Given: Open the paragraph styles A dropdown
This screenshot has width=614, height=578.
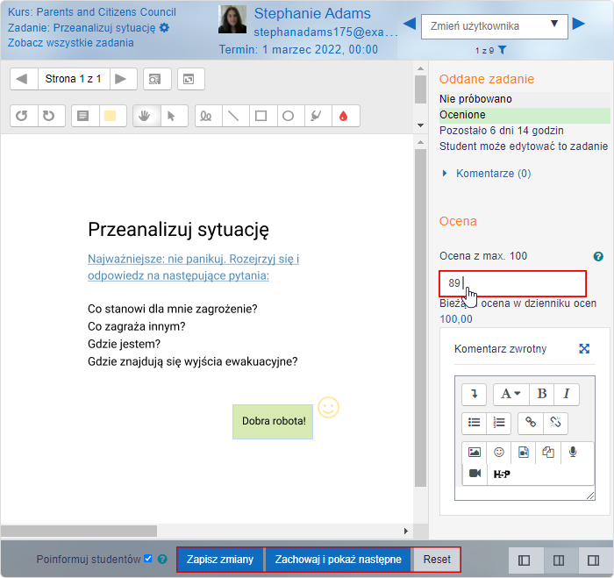Looking at the screenshot, I should click(509, 395).
